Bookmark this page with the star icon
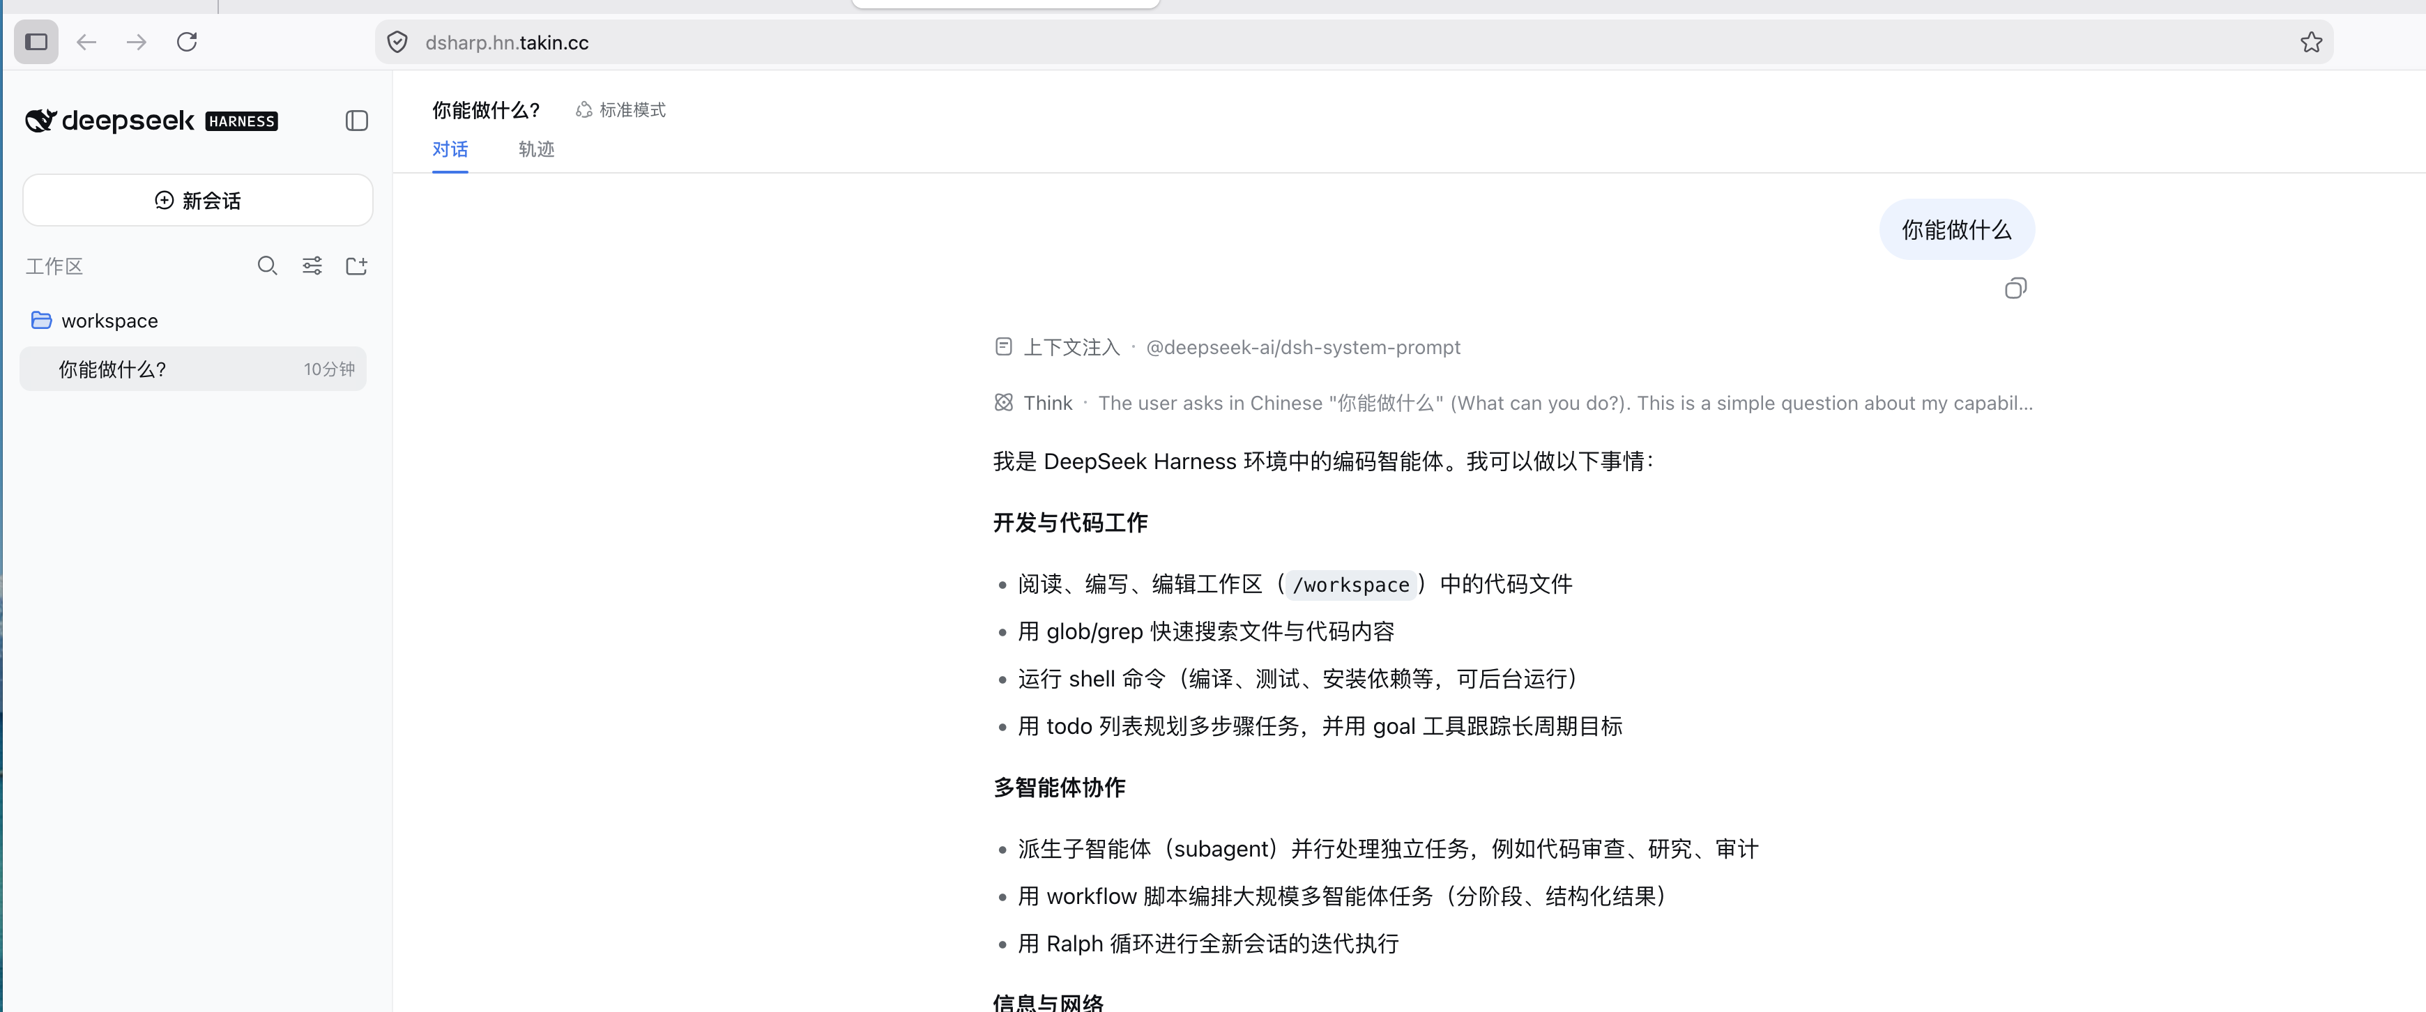Image resolution: width=2426 pixels, height=1012 pixels. (x=2311, y=43)
